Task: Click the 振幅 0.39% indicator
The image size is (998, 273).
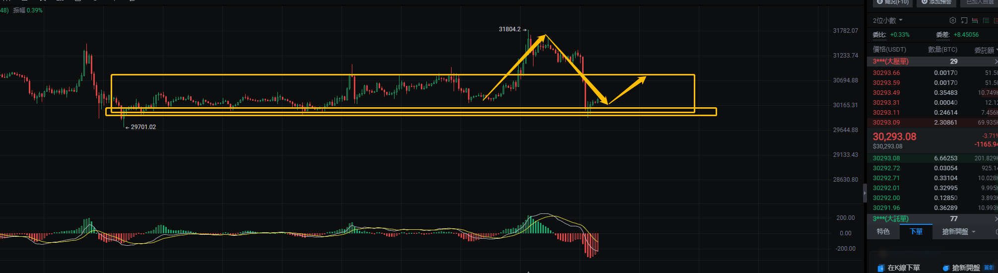Action: pyautogui.click(x=28, y=10)
